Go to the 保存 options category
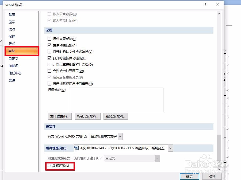241x180 pixels. [12, 36]
